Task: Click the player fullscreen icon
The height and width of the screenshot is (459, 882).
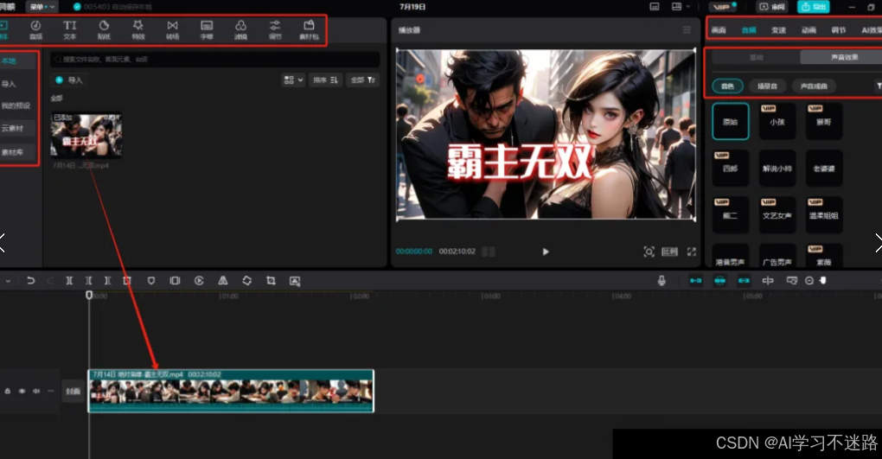Action: coord(691,252)
